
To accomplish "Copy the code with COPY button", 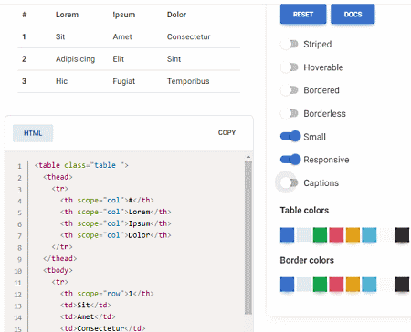I will (227, 132).
